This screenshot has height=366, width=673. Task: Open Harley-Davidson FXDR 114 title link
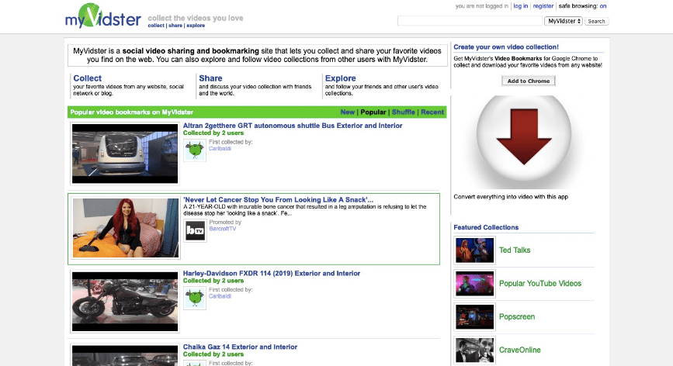tap(271, 273)
